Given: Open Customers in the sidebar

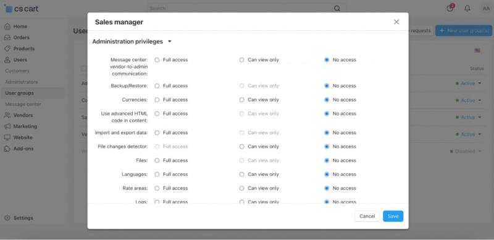Looking at the screenshot, I should click(17, 71).
